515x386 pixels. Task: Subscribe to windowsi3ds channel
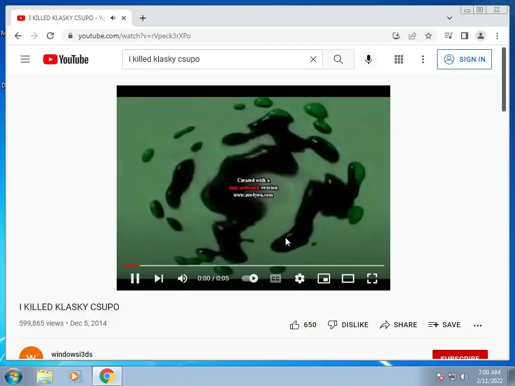(x=460, y=355)
